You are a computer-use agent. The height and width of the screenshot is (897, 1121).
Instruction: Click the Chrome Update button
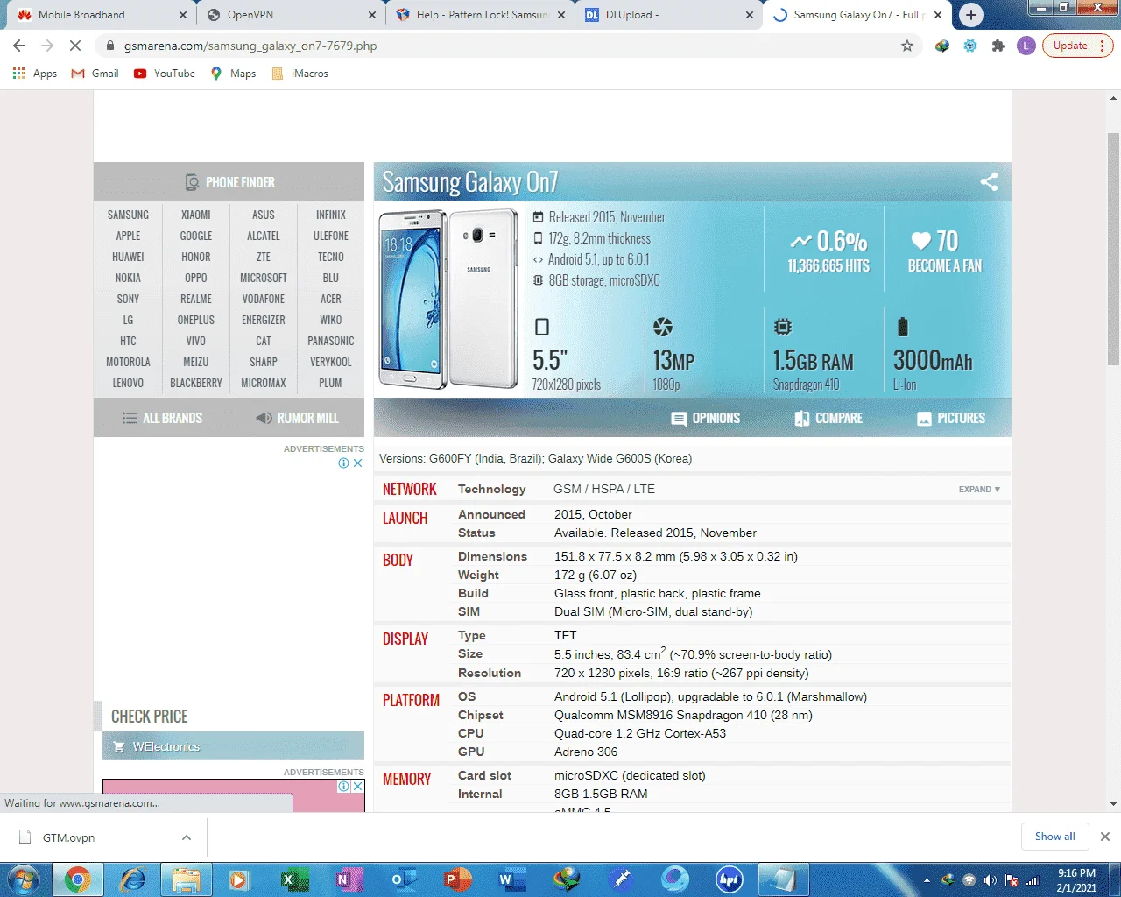click(x=1077, y=46)
